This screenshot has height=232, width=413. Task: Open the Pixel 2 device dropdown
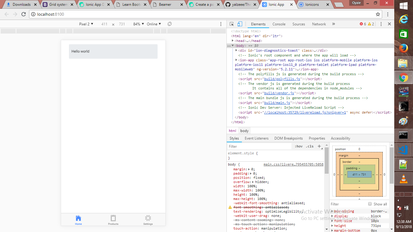pos(86,24)
